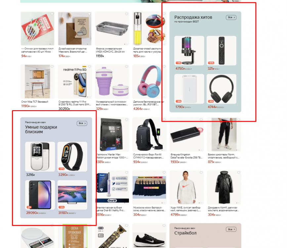This screenshot has height=248, width=287.
Task: Expand all Умные подарки близким items
Action: coord(82,123)
